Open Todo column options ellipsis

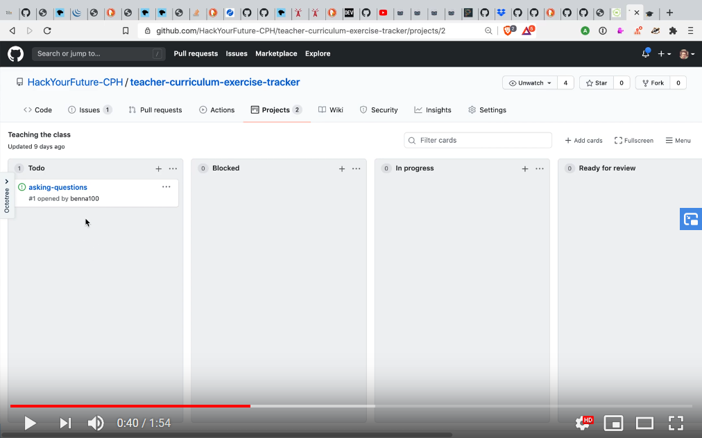click(173, 168)
